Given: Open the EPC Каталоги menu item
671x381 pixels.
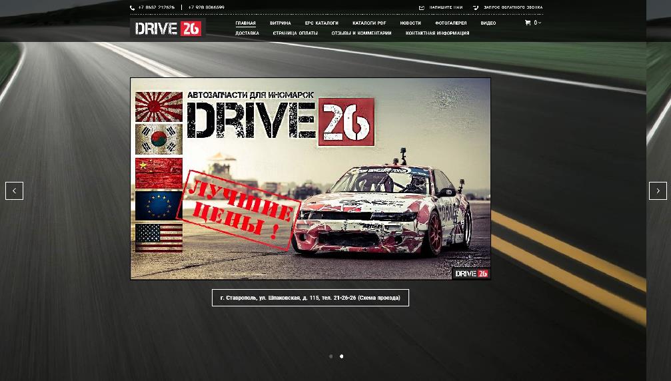Looking at the screenshot, I should click(321, 23).
